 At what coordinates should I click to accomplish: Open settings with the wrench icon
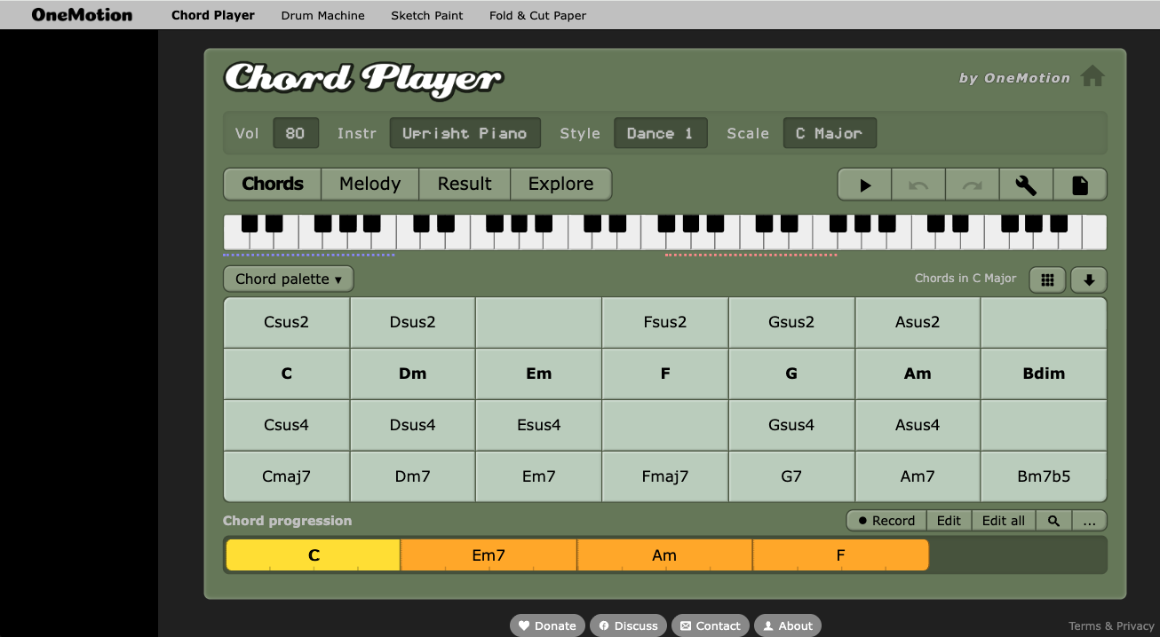point(1026,185)
